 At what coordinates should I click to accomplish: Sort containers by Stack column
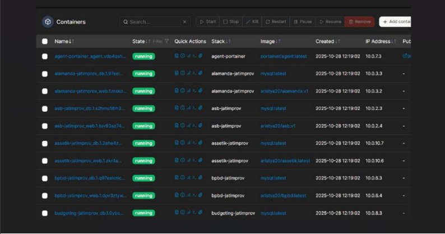pyautogui.click(x=221, y=41)
